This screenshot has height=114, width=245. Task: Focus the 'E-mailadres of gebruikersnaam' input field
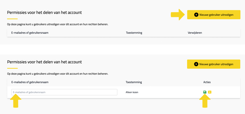tap(64, 92)
